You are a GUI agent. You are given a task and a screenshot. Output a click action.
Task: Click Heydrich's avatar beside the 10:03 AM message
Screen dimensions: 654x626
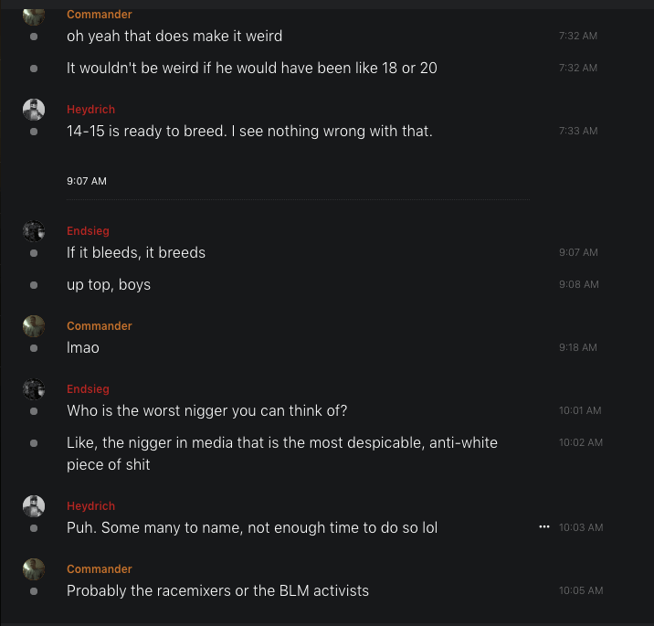coord(34,506)
